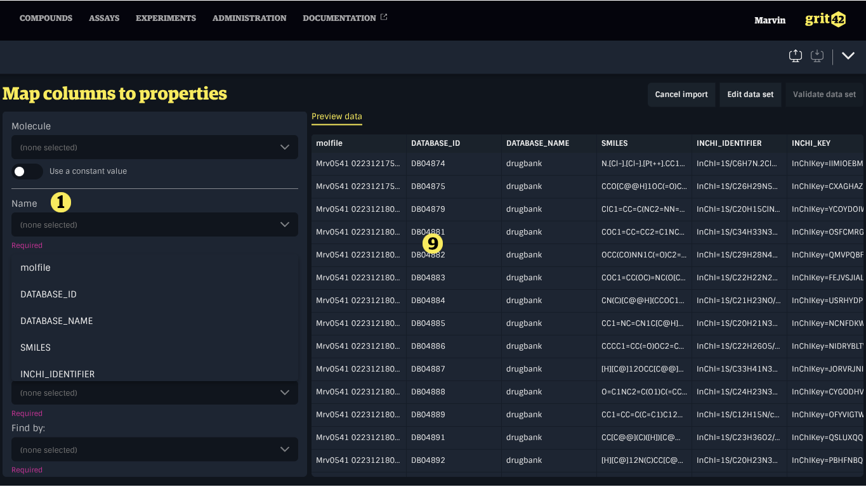Click the DATABASE_NAME column header
The width and height of the screenshot is (866, 487).
click(549, 143)
